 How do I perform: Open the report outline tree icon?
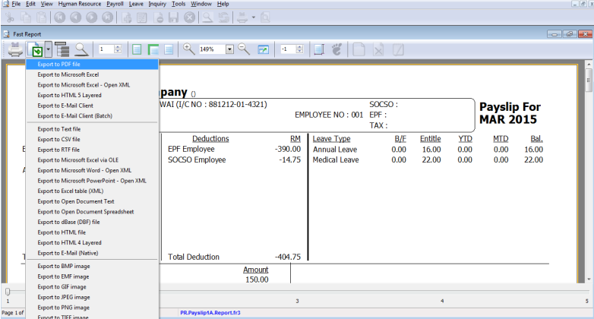tap(62, 50)
